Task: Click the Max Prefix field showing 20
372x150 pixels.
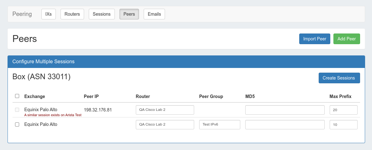Action: [343, 110]
